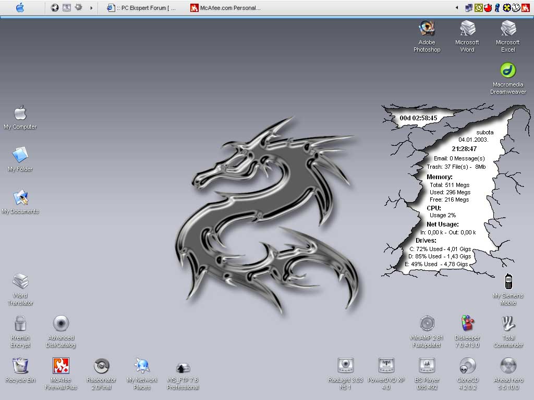The width and height of the screenshot is (534, 400).
Task: Open Ahead Nero desktop icon
Action: [508, 366]
